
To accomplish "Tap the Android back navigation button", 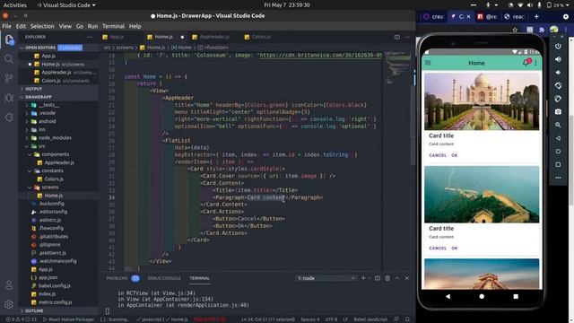I will tap(448, 296).
